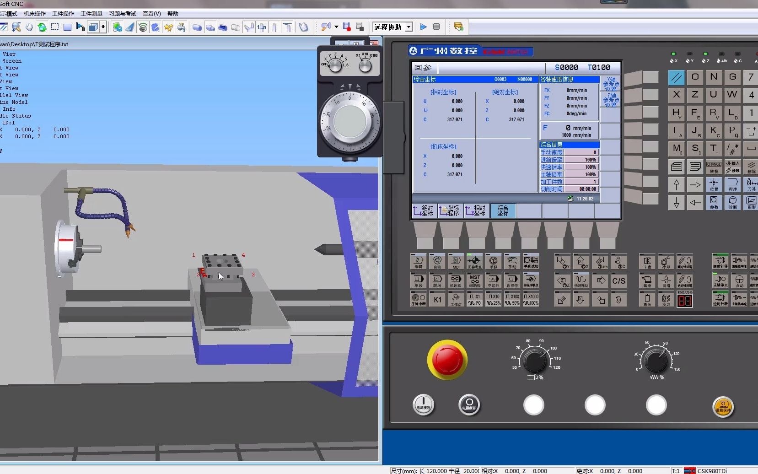Screen dimensions: 758x474
Task: Click the 换刀 tool change key
Action: coord(666,299)
